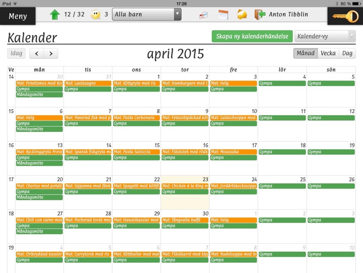Open Mat: Pocherad torsk event
The height and width of the screenshot is (273, 363).
tap(88, 220)
